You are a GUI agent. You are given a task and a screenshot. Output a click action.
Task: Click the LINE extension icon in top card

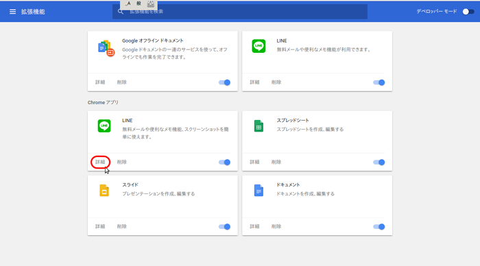click(x=259, y=46)
